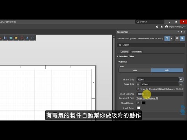Select the Place Port tool

click(5, 38)
